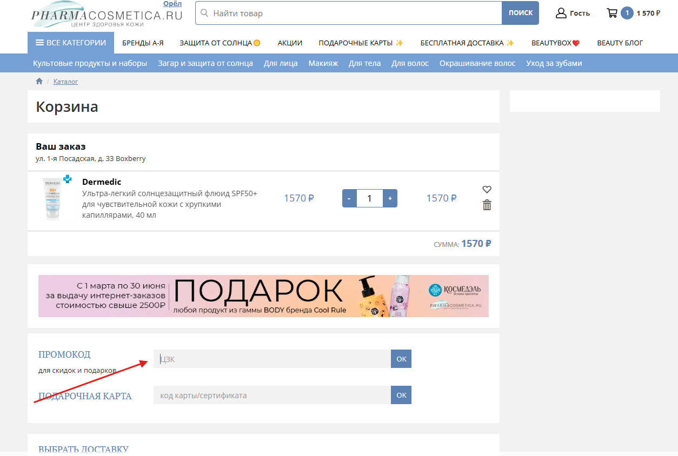Click the product description text
This screenshot has width=678, height=456.
click(170, 204)
